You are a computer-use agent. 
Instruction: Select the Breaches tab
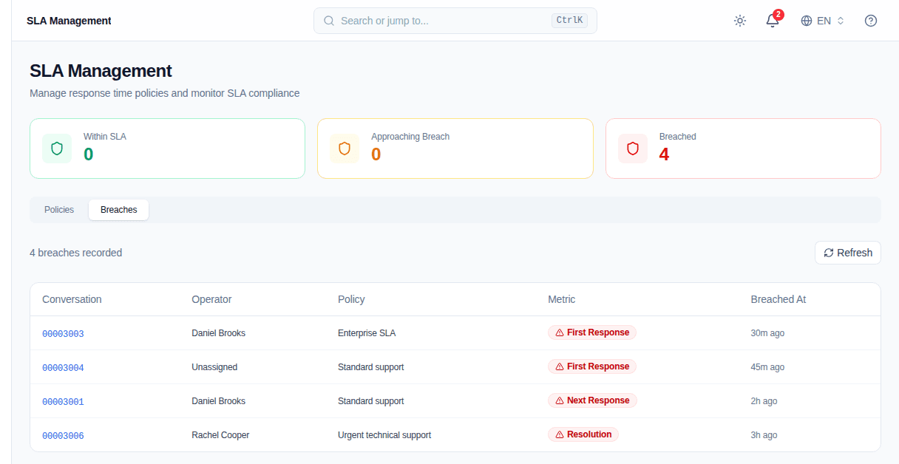118,210
